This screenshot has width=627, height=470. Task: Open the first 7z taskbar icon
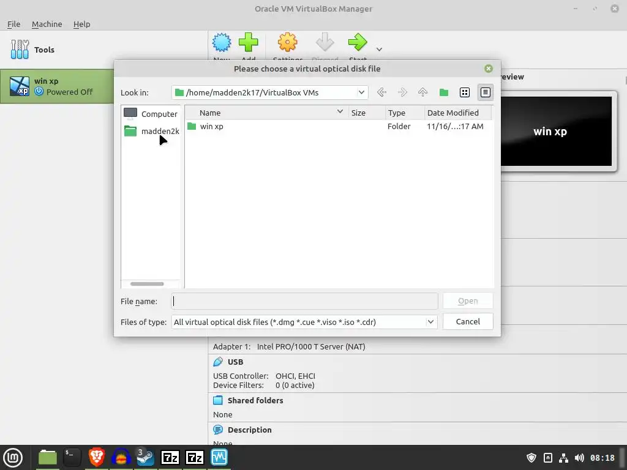click(170, 457)
